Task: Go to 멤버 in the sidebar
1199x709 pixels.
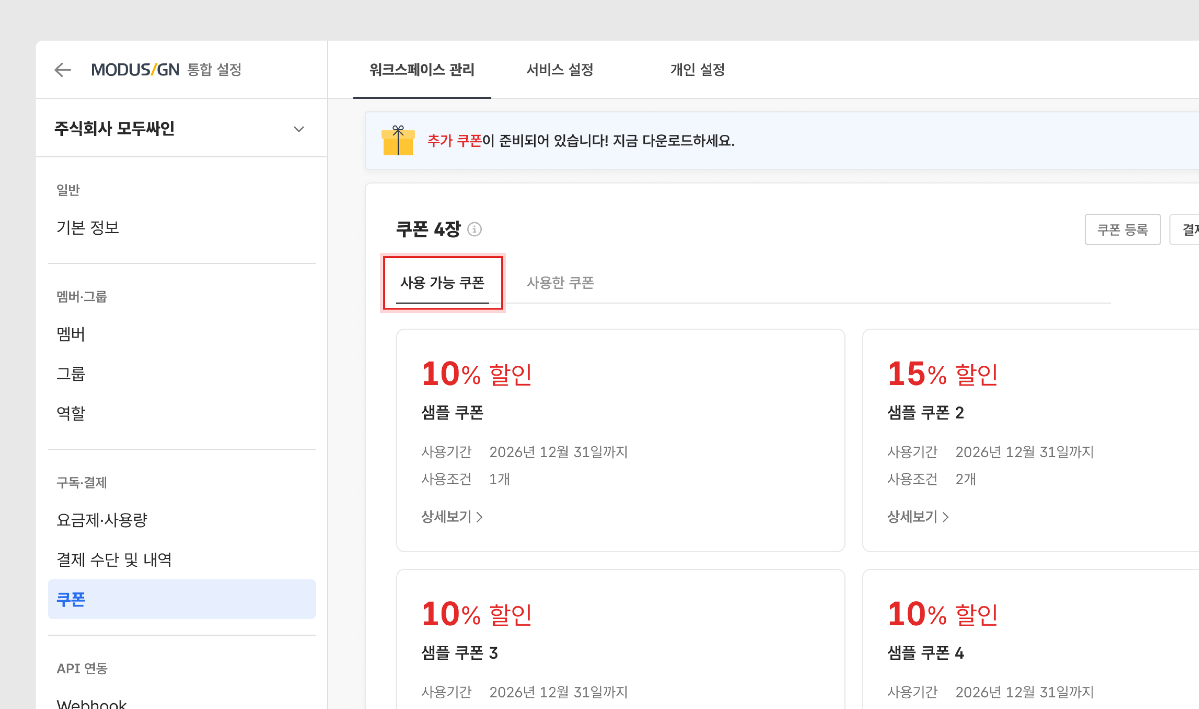Action: [71, 334]
